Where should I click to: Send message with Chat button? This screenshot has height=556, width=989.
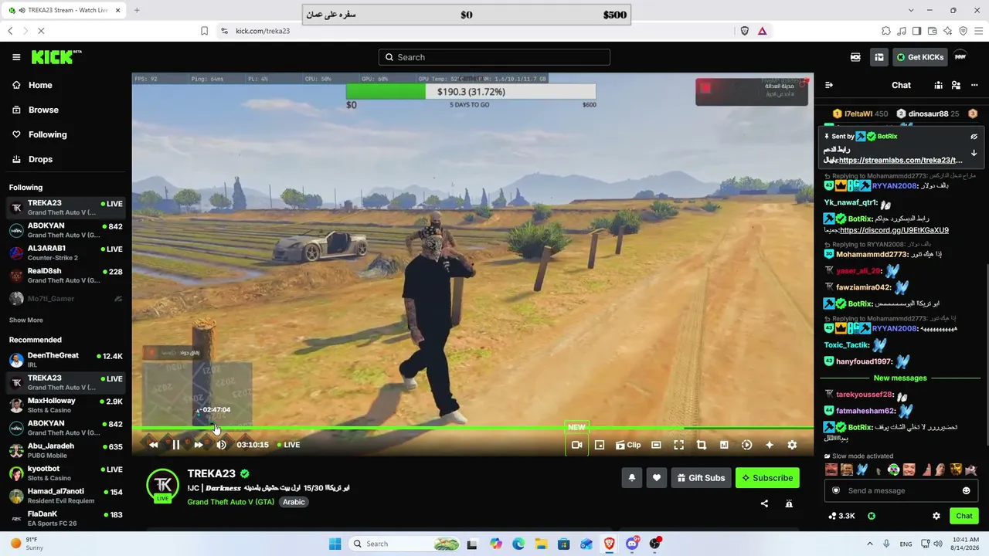pyautogui.click(x=964, y=516)
